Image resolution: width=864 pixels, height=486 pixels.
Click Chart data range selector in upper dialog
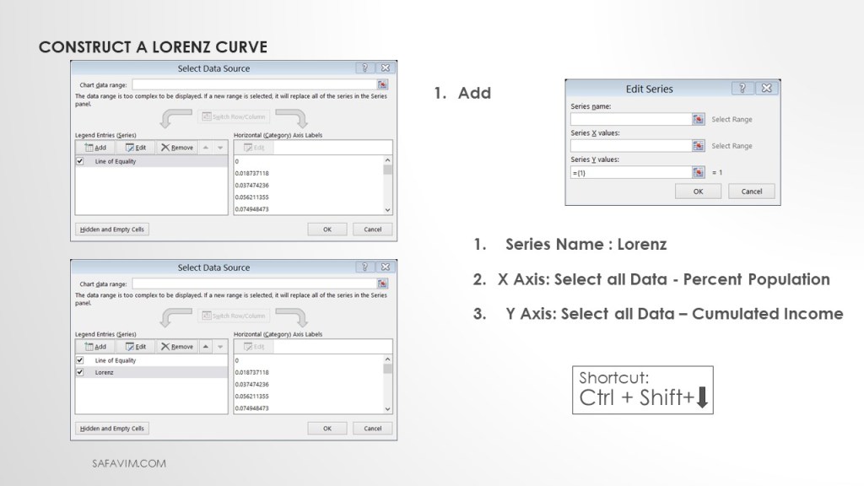382,84
